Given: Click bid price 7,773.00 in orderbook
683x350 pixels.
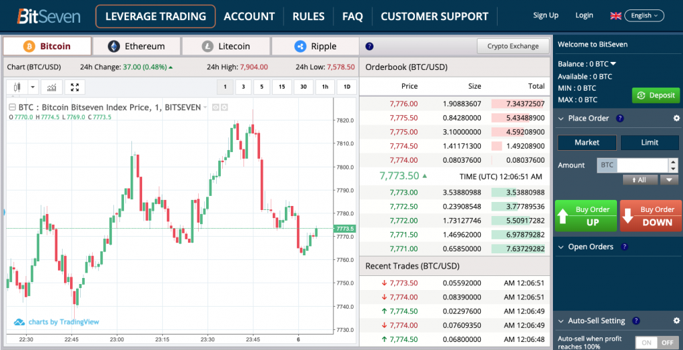Looking at the screenshot, I should tap(404, 193).
